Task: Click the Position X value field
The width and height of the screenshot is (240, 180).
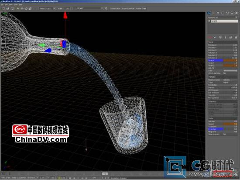Action: [x=230, y=45]
